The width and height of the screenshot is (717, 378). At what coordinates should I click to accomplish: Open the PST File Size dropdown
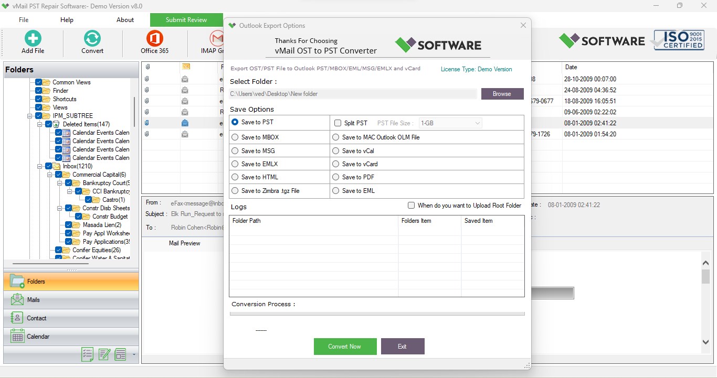click(x=450, y=123)
